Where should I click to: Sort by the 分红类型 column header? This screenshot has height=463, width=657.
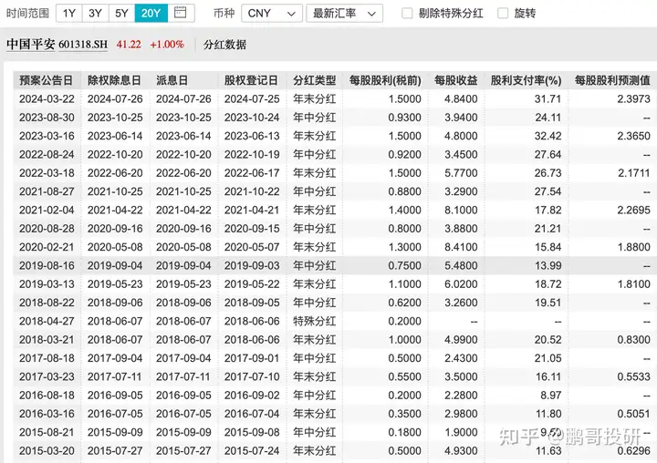tap(314, 80)
